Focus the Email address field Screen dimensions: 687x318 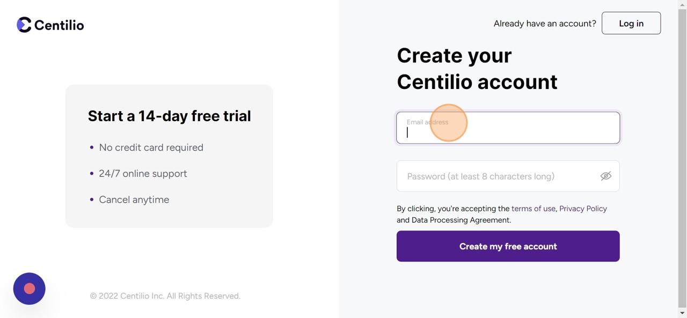pos(508,128)
